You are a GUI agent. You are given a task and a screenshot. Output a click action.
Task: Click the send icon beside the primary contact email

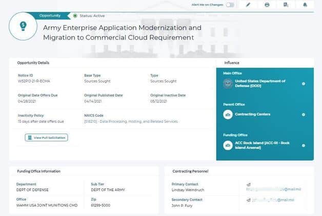point(249,184)
